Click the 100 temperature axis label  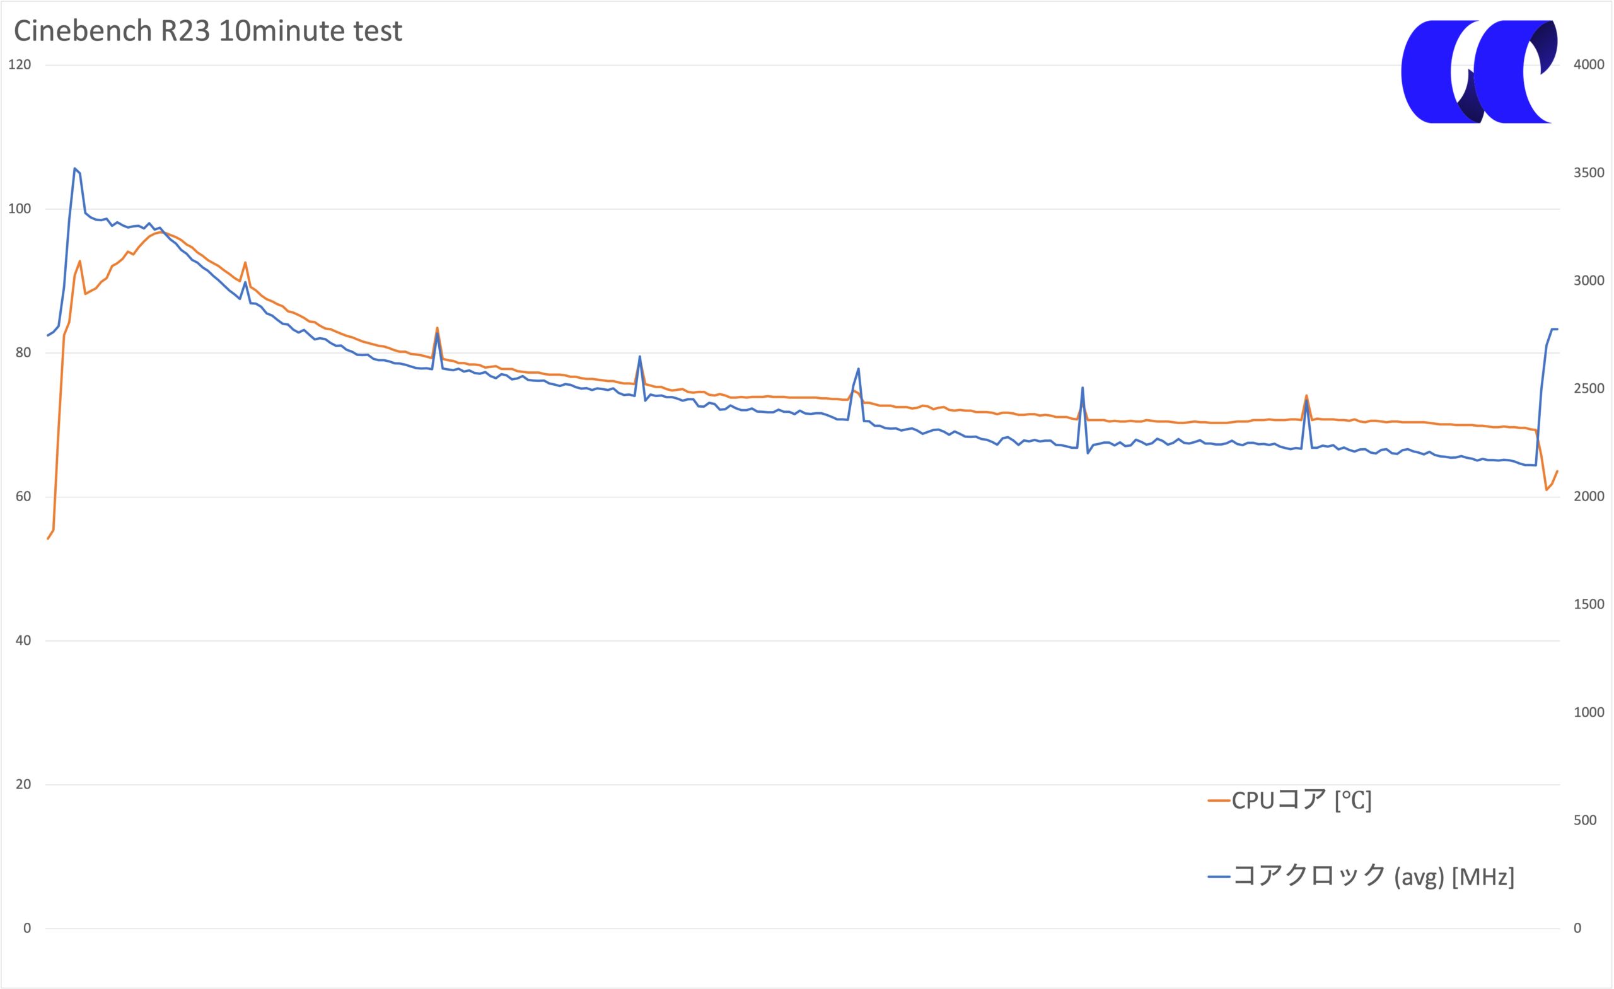(x=20, y=208)
